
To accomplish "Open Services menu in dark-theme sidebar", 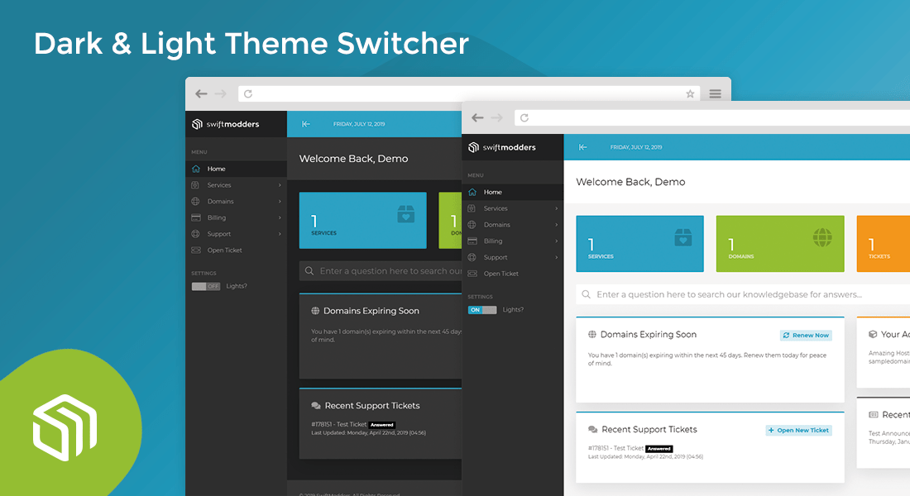I will click(x=237, y=185).
